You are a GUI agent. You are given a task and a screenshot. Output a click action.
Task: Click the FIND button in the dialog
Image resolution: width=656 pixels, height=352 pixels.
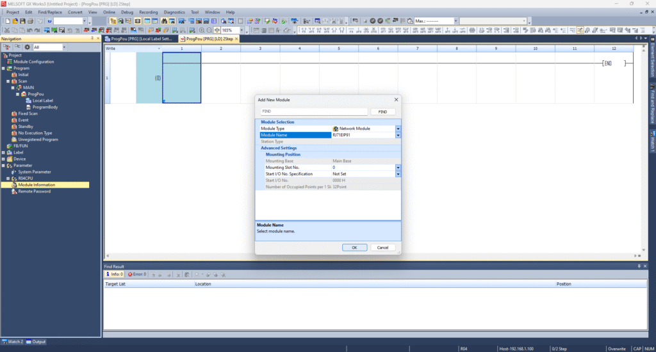pyautogui.click(x=382, y=111)
